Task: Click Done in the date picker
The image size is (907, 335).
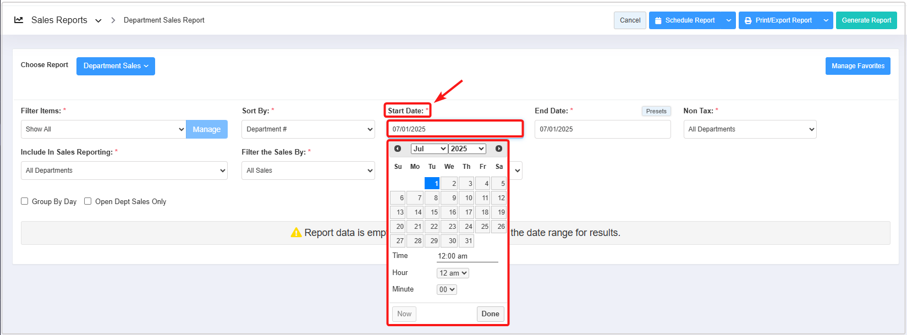Action: (490, 314)
